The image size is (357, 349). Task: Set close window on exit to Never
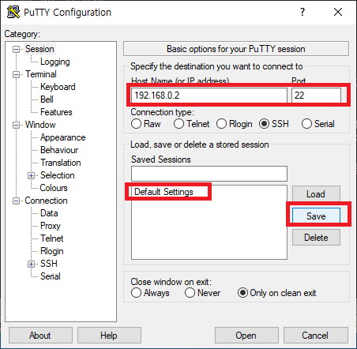pyautogui.click(x=190, y=293)
